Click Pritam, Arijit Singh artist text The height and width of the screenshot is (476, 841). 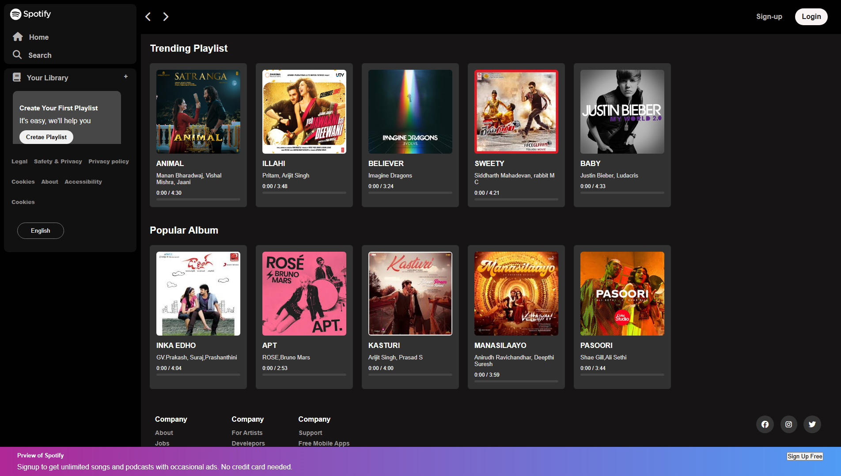286,175
